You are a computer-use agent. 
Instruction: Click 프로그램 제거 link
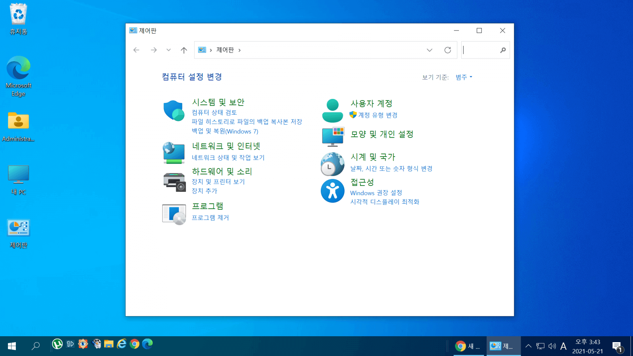(210, 218)
